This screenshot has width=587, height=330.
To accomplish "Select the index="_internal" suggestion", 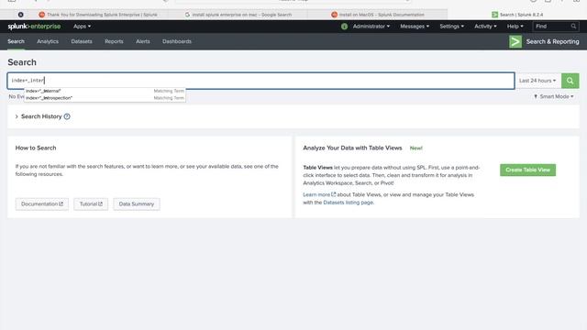I will pyautogui.click(x=105, y=91).
